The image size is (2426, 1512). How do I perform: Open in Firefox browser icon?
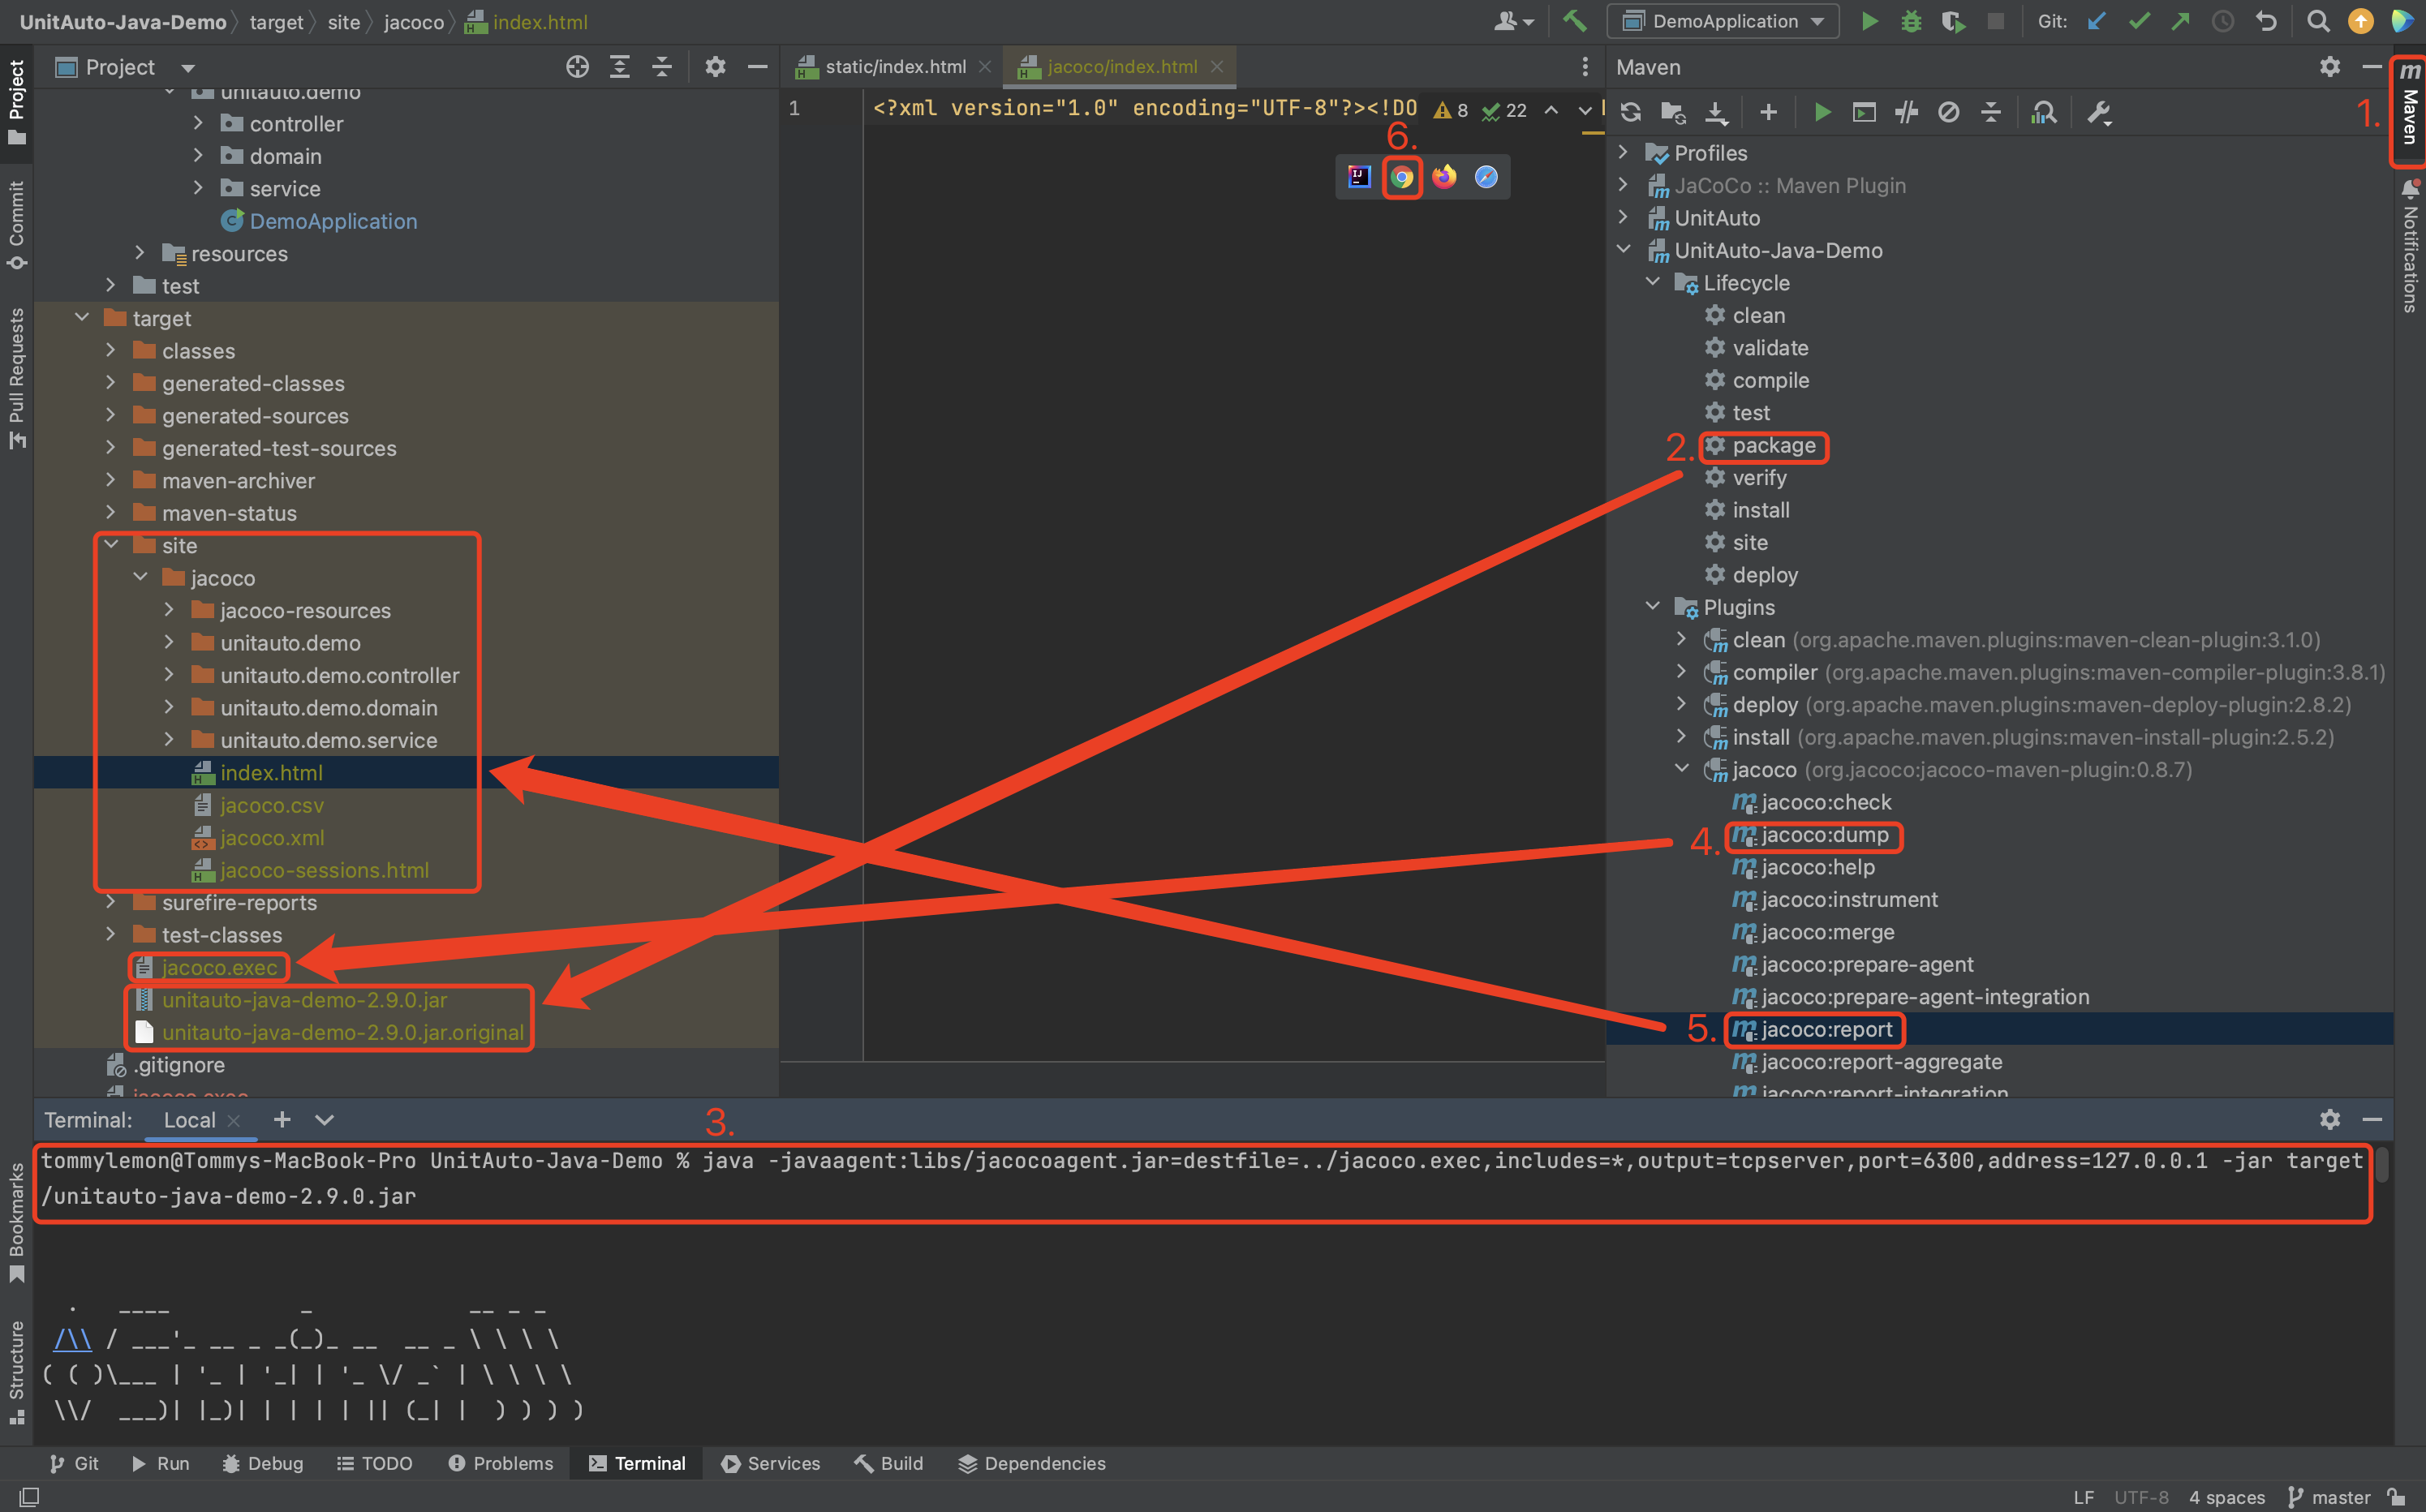(x=1444, y=177)
